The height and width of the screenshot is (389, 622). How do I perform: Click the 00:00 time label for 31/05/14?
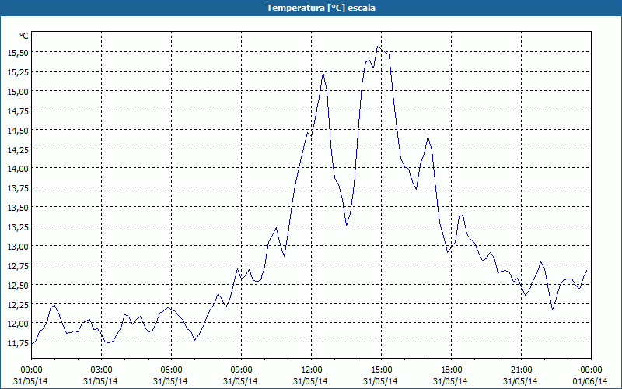[x=31, y=370]
